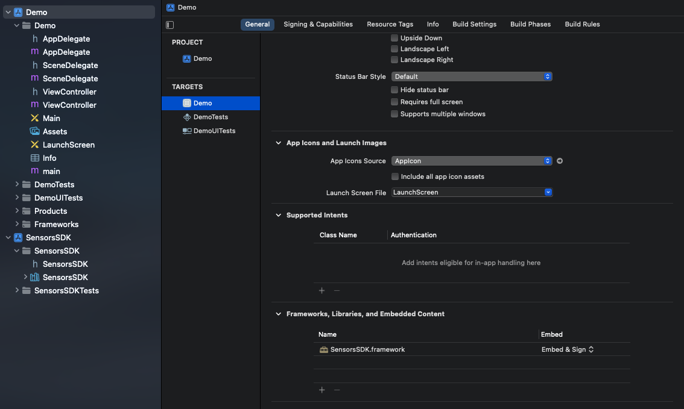The image size is (684, 409).
Task: Click the SceneDelegate header file icon
Action: click(35, 65)
